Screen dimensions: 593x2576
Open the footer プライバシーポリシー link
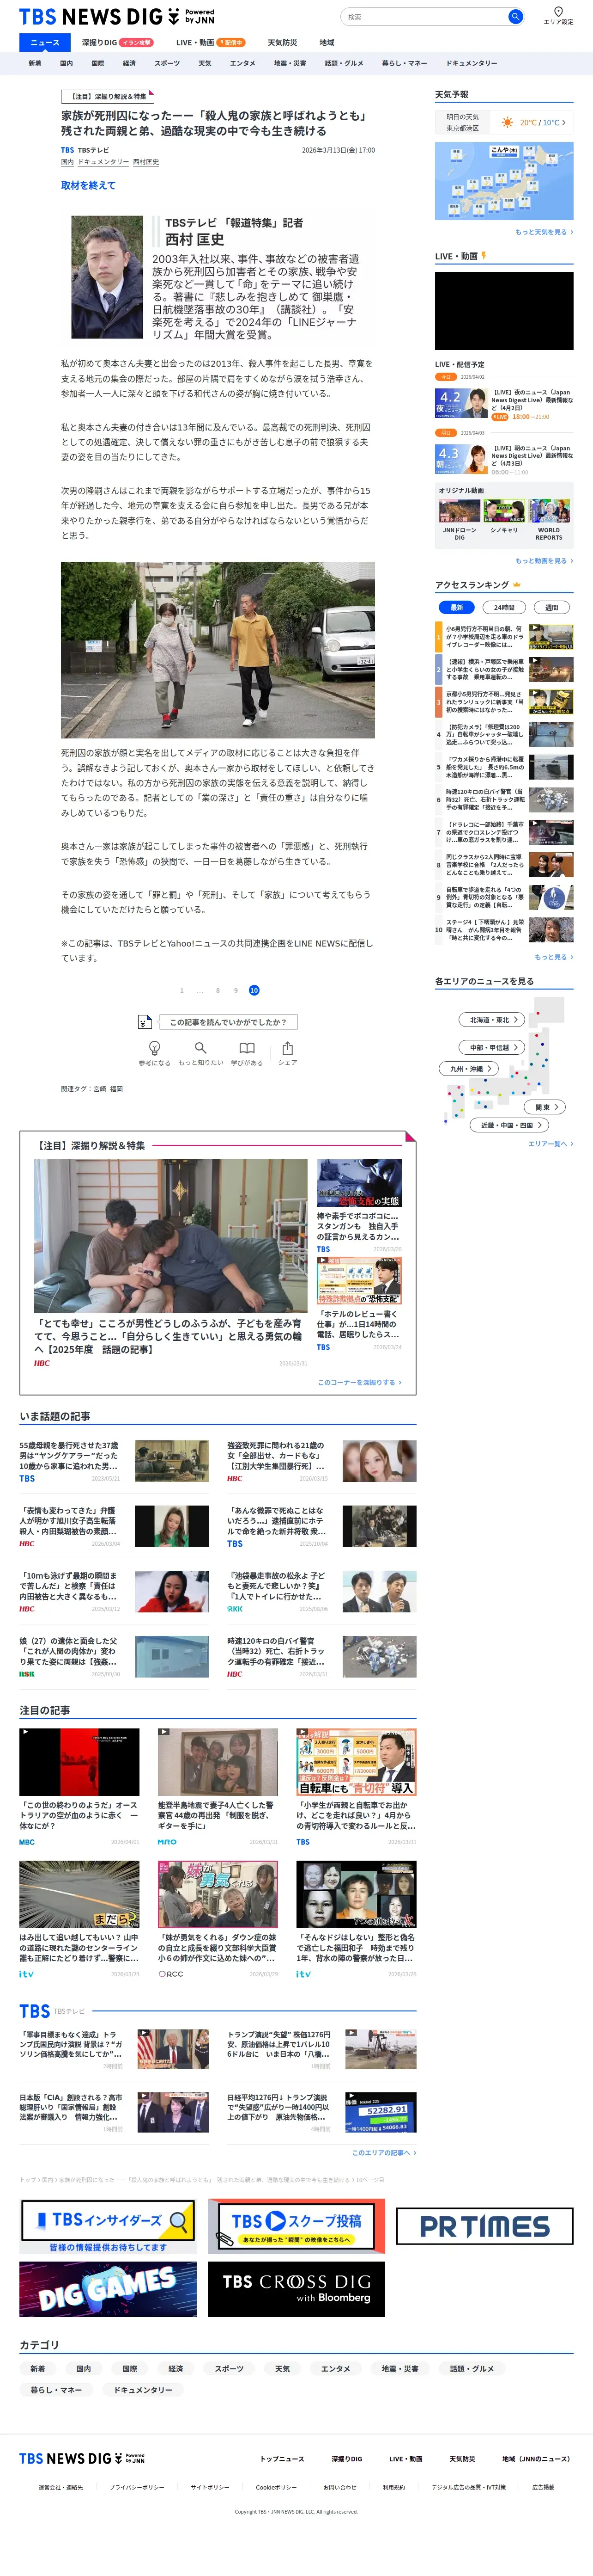click(x=137, y=2487)
